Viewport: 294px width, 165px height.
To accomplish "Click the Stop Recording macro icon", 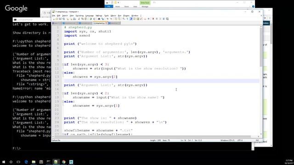I will pos(157,19).
